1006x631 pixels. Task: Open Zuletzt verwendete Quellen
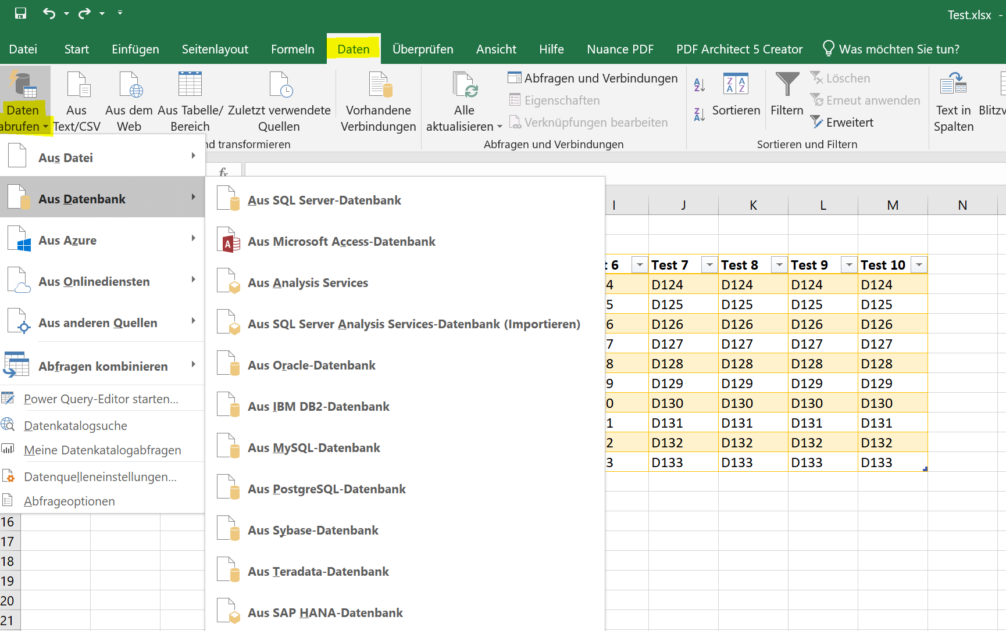[279, 101]
